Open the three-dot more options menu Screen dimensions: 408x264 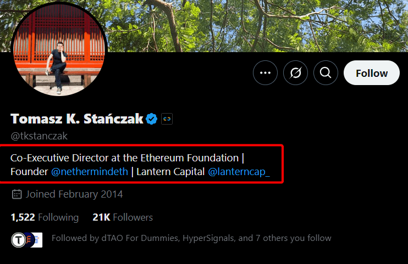[x=265, y=73]
